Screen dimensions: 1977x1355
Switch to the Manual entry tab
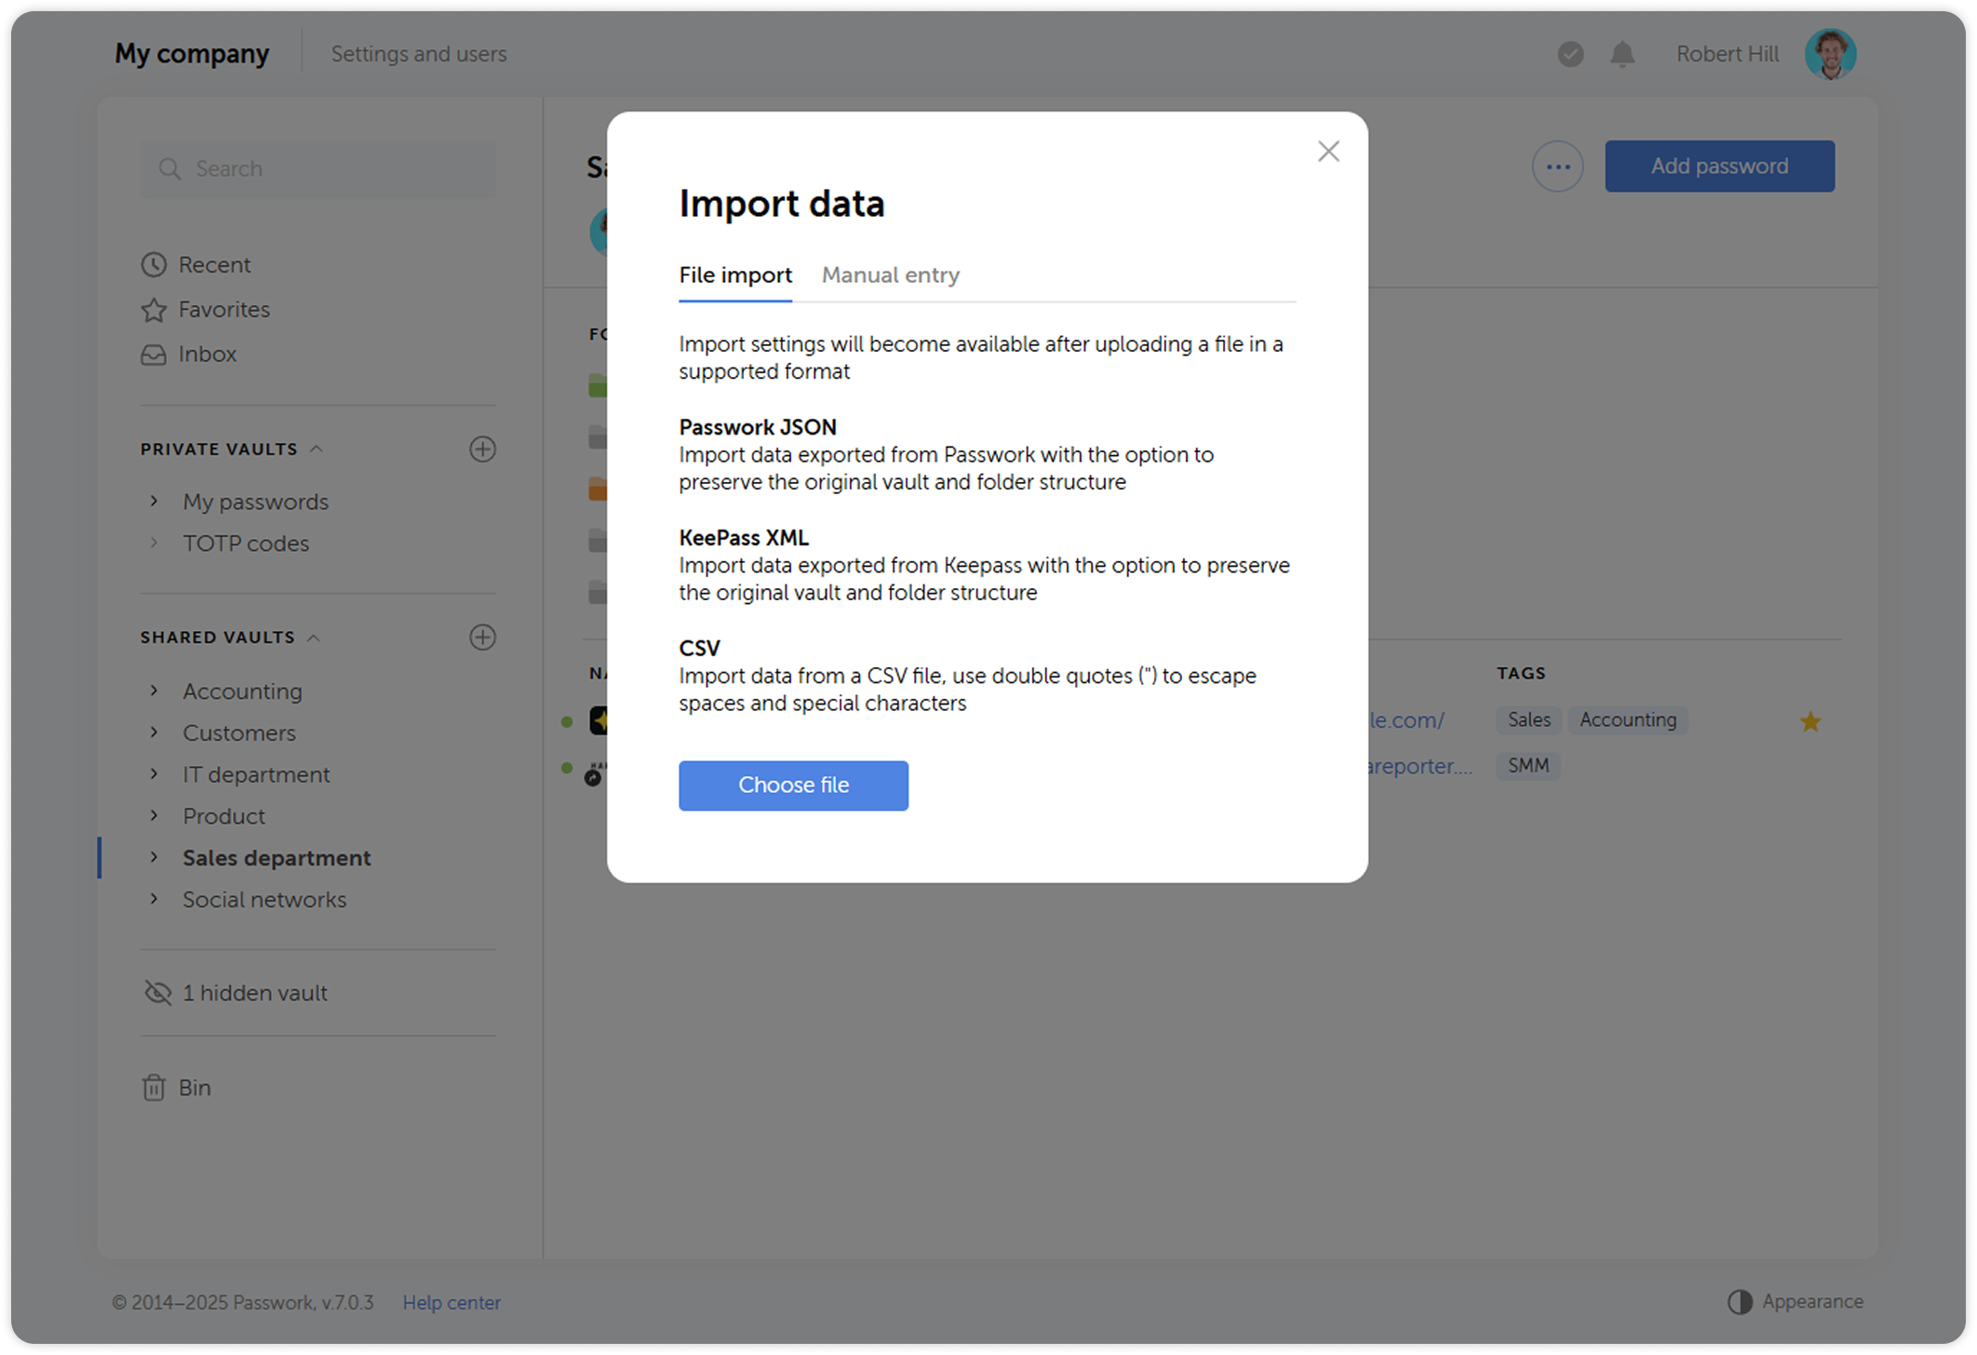890,275
